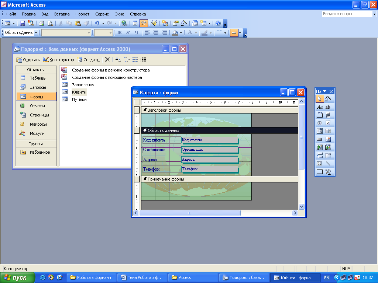This screenshot has height=283, width=378.
Task: Click Открыть in the database window
Action: coord(28,60)
